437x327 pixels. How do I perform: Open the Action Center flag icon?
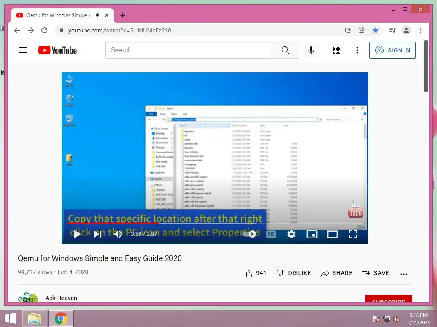coord(376,318)
